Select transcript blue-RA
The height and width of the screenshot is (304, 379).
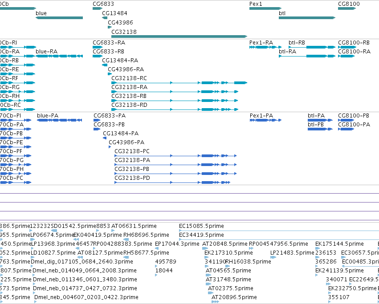pos(59,56)
